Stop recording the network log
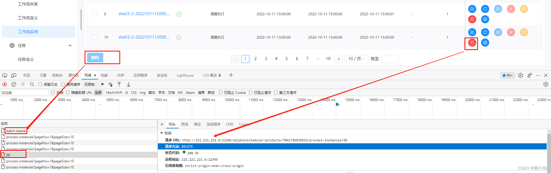This screenshot has width=551, height=173. [5, 84]
